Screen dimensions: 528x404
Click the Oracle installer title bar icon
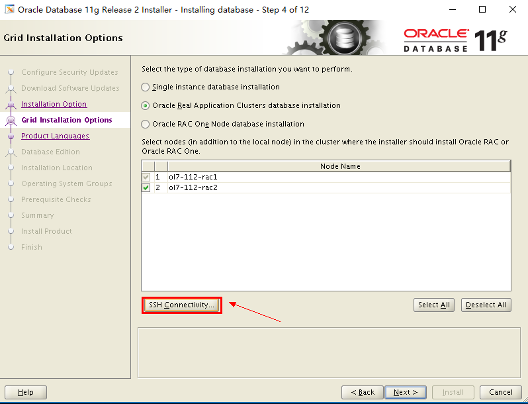pos(9,9)
